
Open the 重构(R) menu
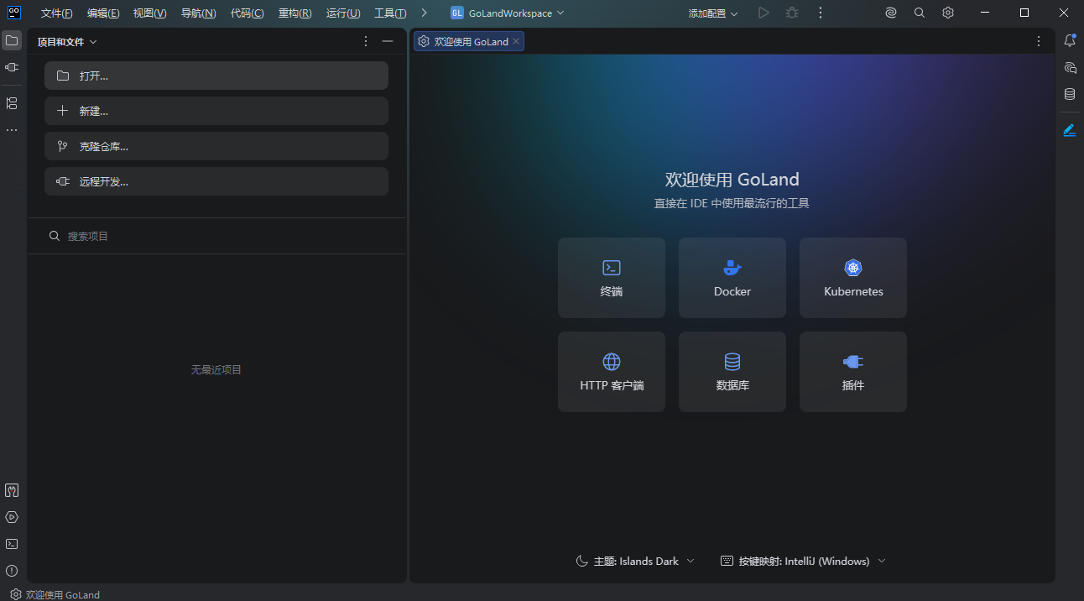(x=294, y=13)
